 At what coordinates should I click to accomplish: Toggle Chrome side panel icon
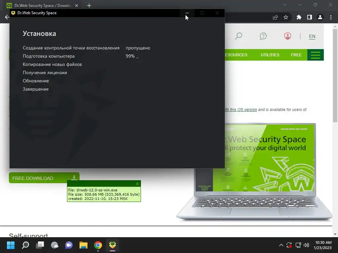click(x=310, y=17)
